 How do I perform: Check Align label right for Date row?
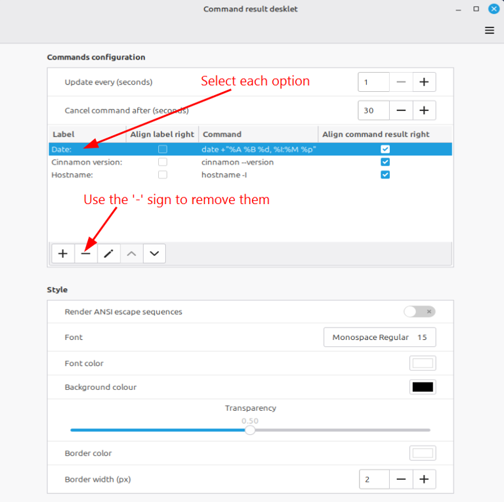point(163,149)
